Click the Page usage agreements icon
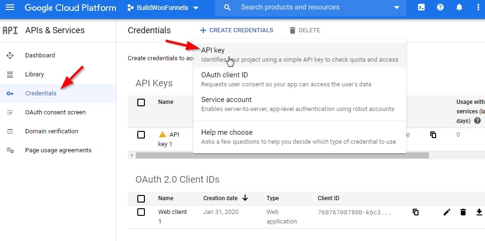Image resolution: width=485 pixels, height=241 pixels. [x=10, y=150]
